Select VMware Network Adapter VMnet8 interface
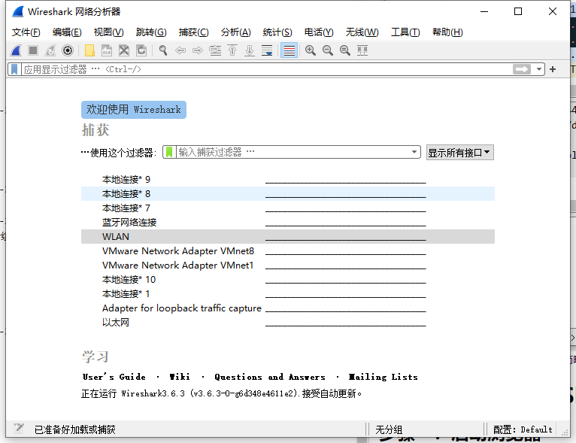 288,251
